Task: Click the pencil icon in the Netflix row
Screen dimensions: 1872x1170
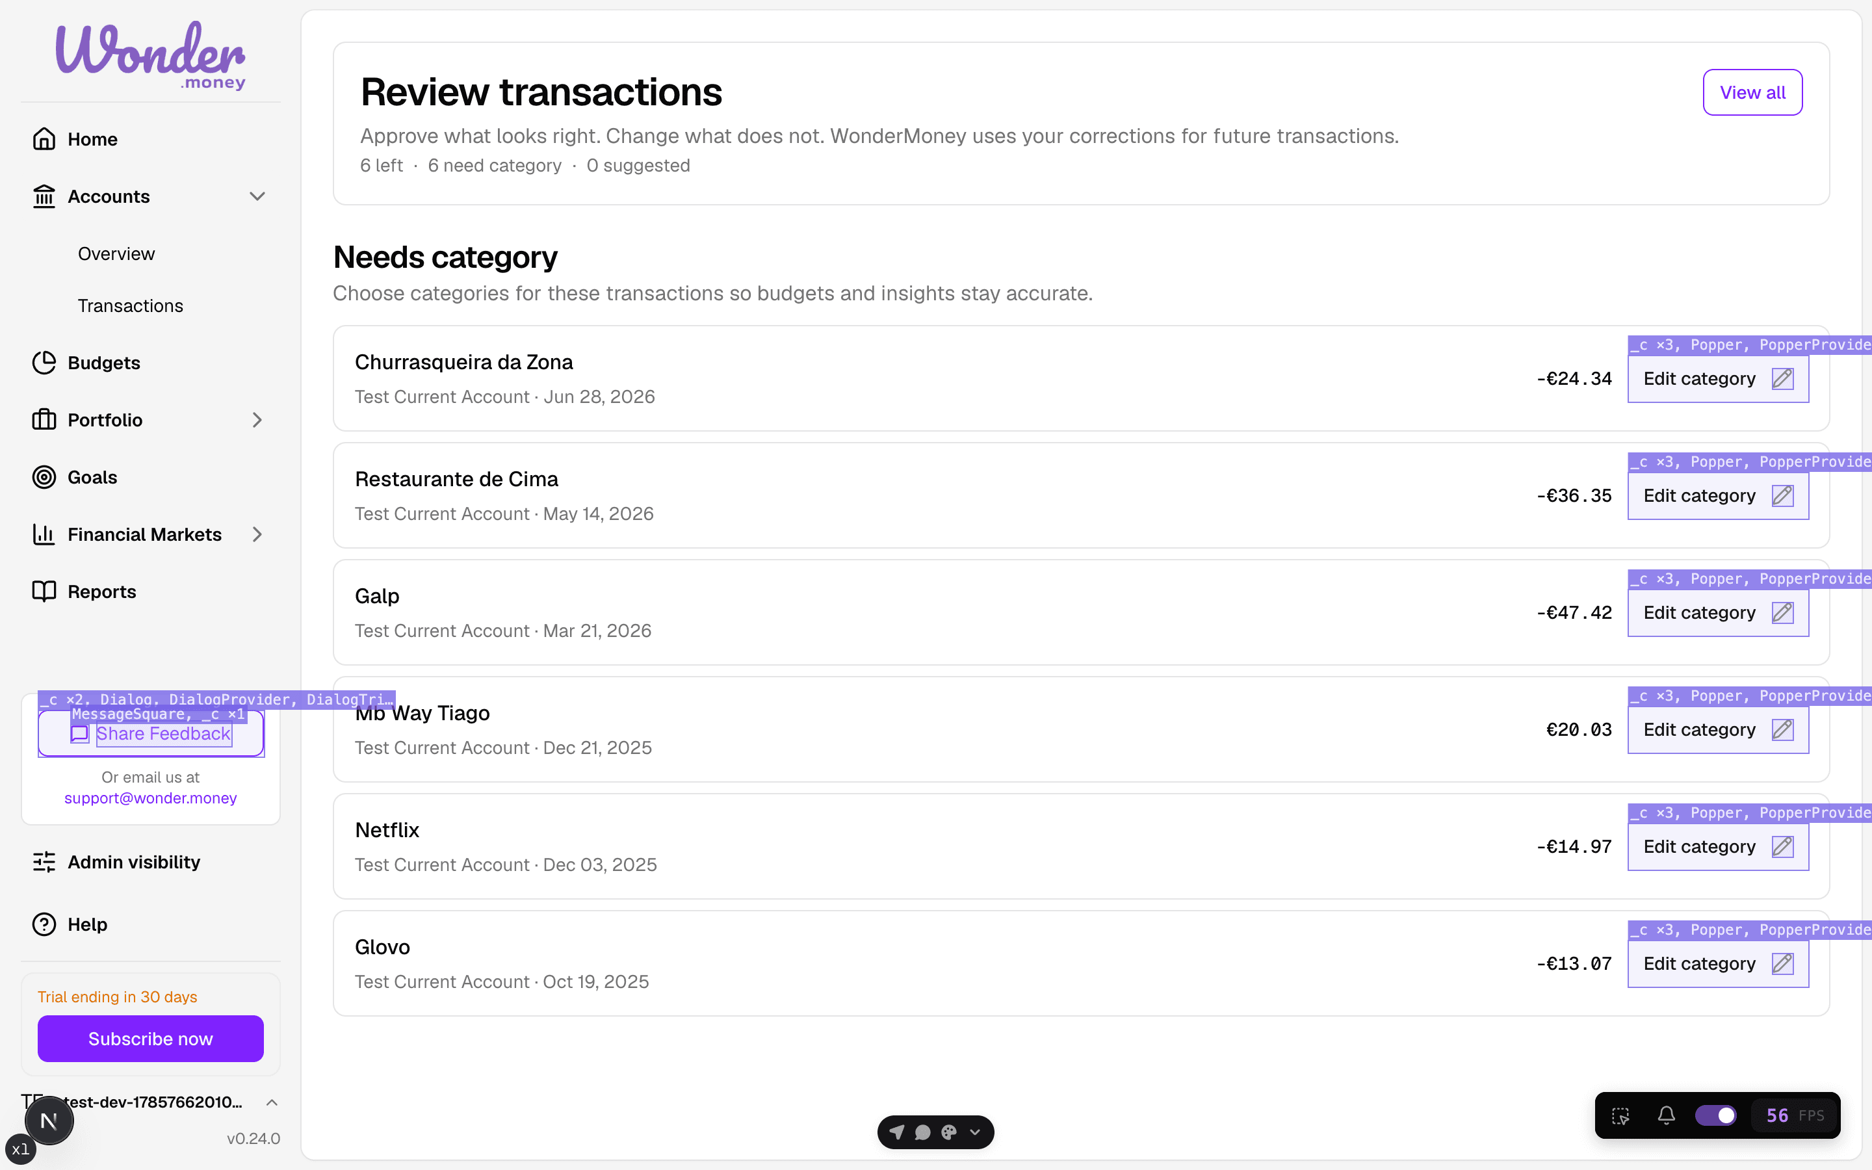Action: pyautogui.click(x=1782, y=846)
